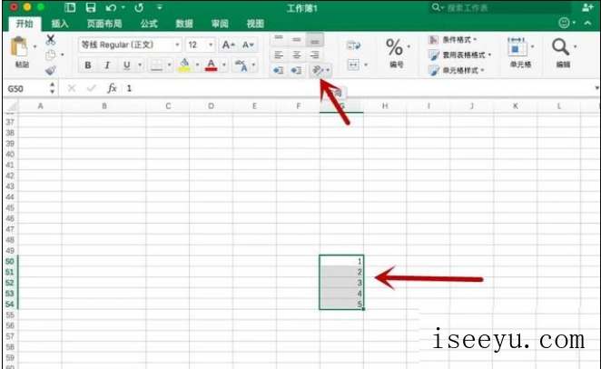Open the font name dropdown
This screenshot has height=369, width=601.
coord(177,45)
